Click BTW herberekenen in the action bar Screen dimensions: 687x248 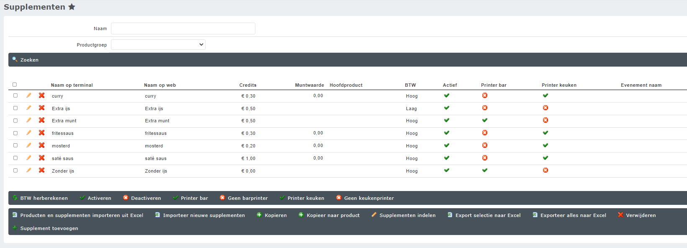[44, 198]
